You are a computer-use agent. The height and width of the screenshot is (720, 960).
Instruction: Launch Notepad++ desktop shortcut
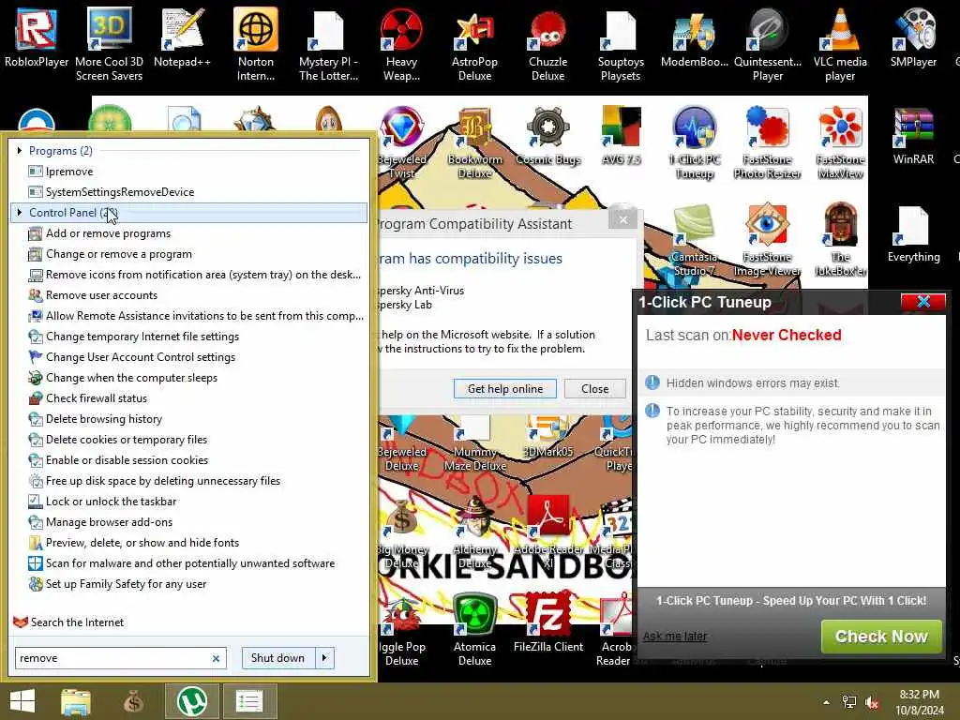tap(182, 37)
